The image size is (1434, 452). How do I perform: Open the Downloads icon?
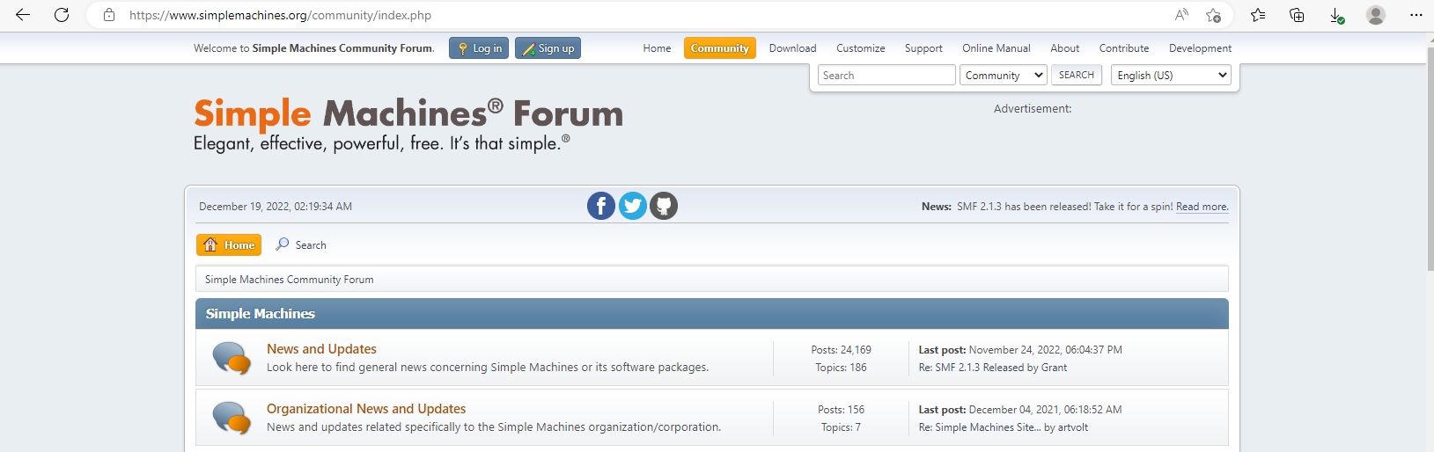[x=1336, y=15]
